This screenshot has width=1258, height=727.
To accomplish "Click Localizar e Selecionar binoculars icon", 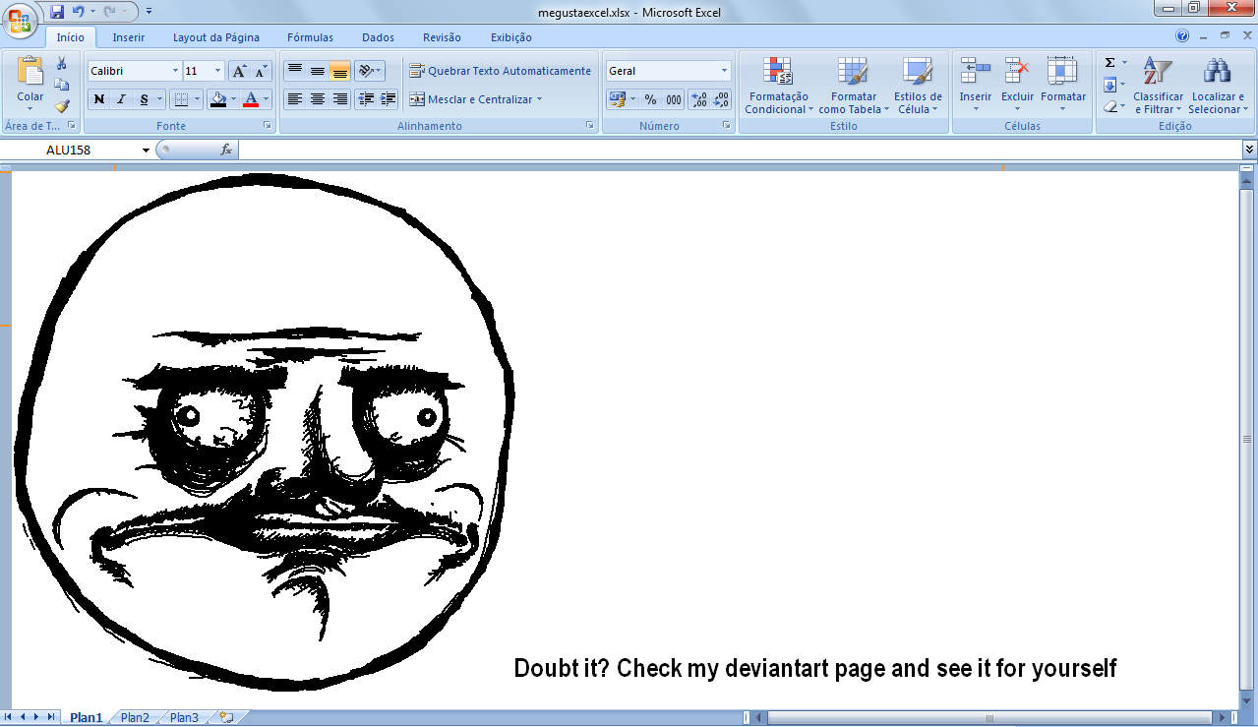I will pos(1217,73).
